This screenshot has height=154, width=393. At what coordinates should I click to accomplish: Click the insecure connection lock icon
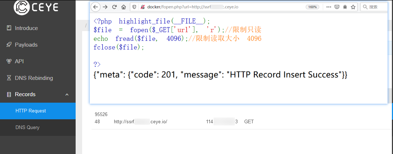pyautogui.click(x=143, y=7)
